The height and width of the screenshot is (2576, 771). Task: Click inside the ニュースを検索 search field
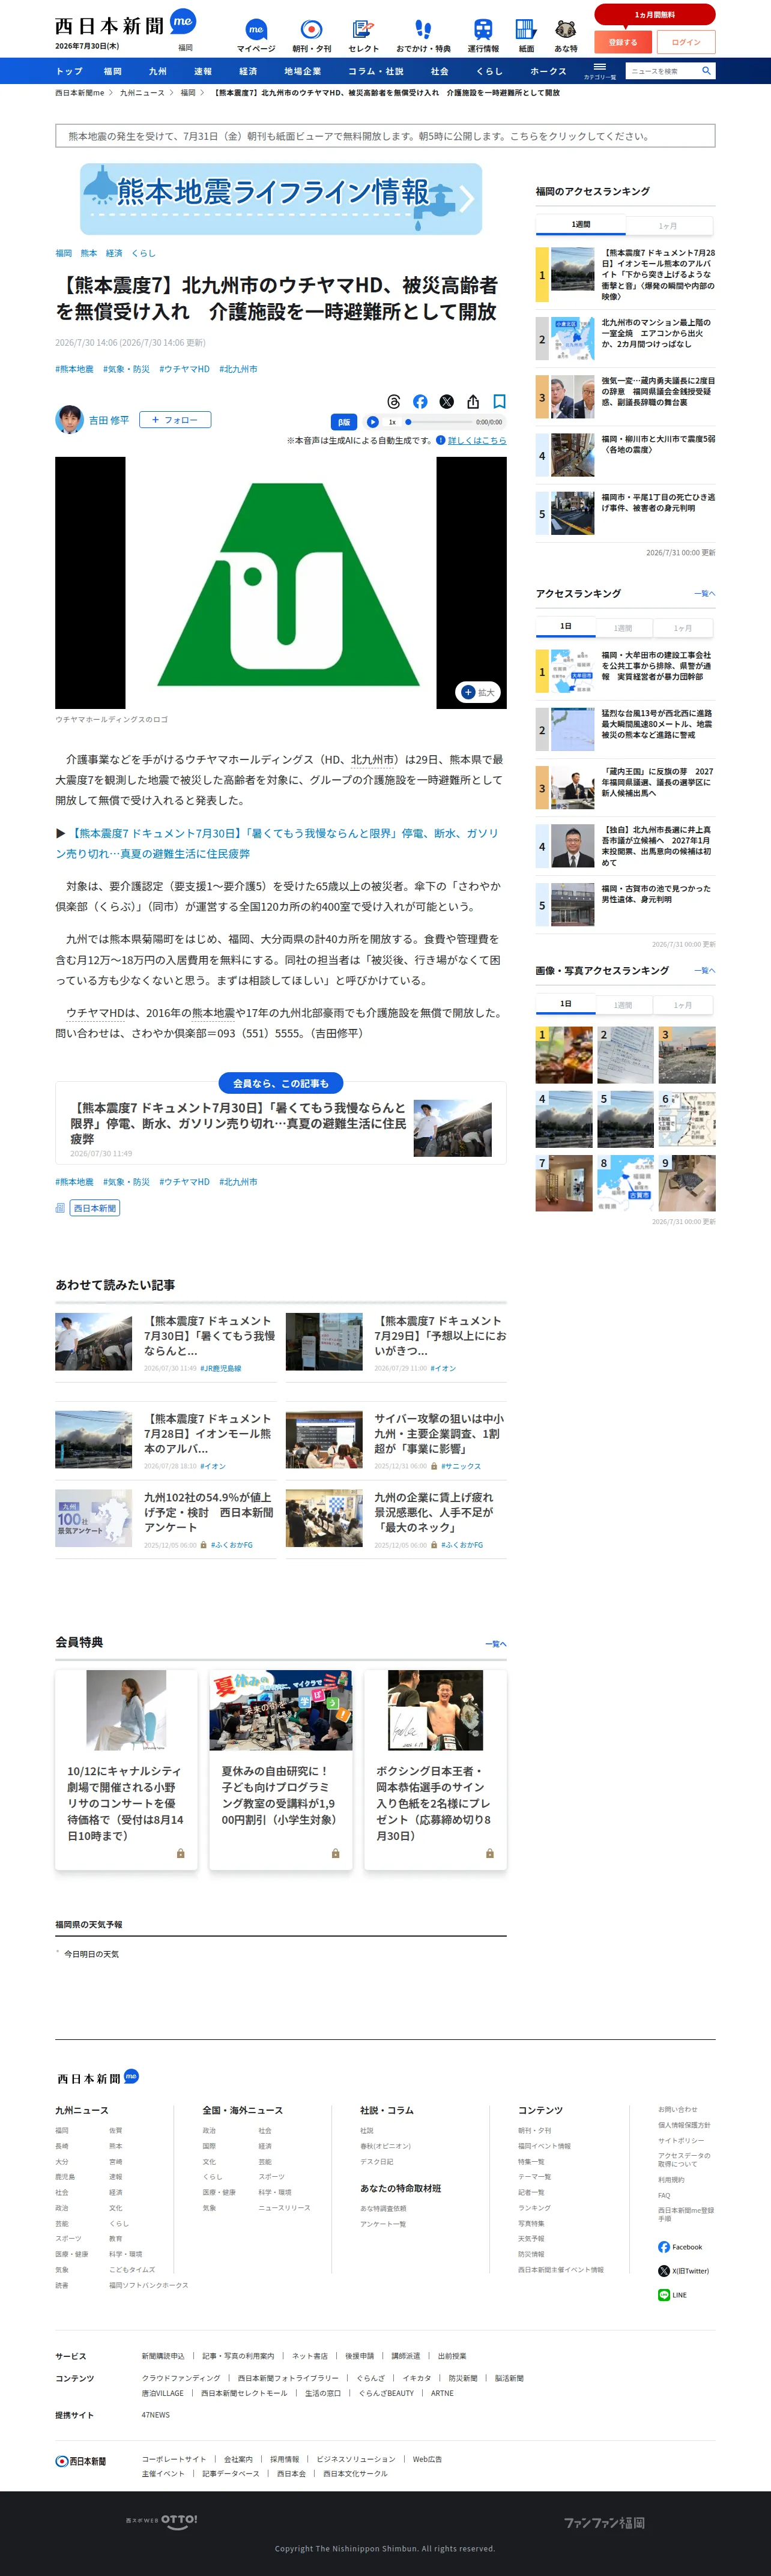[x=663, y=71]
